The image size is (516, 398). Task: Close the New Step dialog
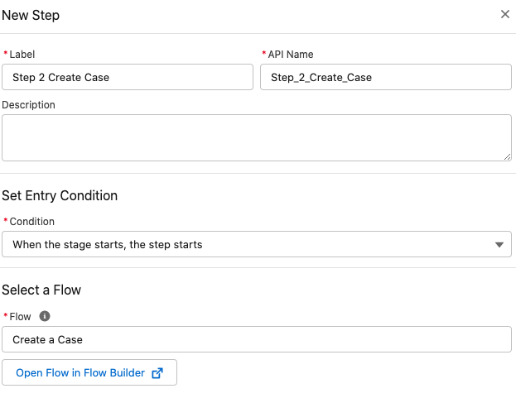coord(504,15)
